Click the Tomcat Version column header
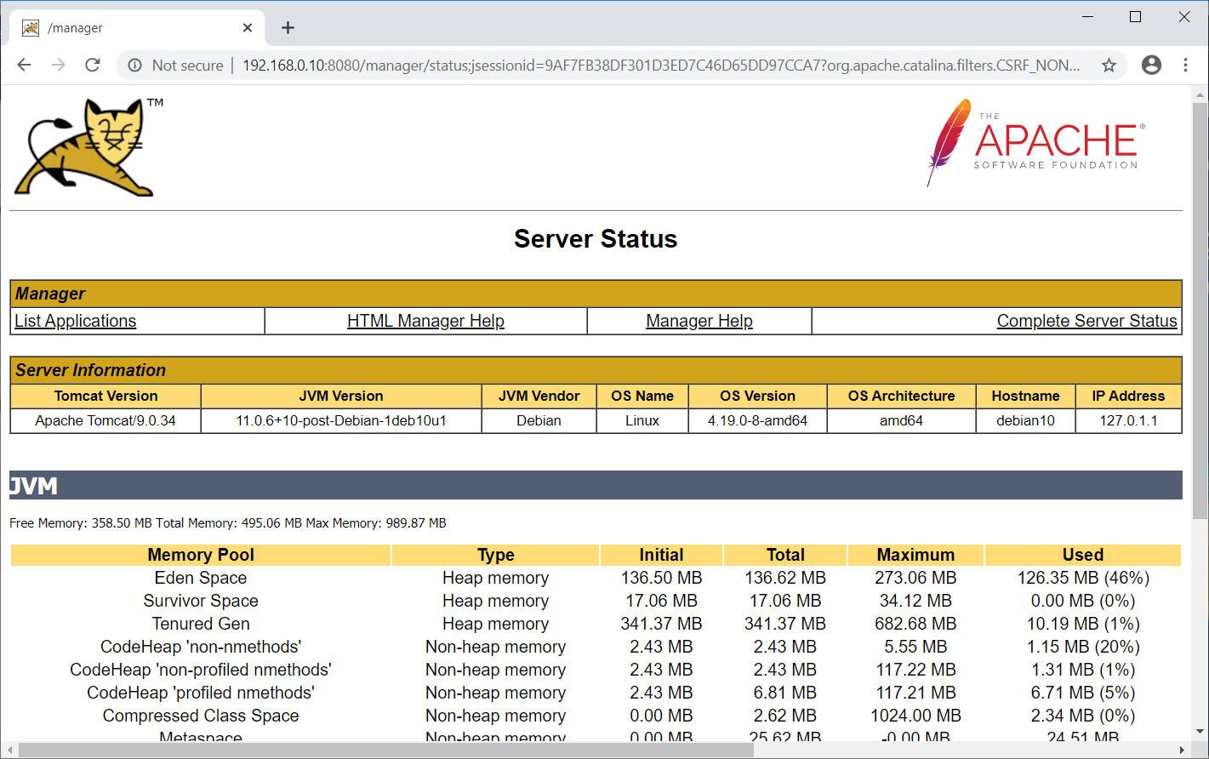The image size is (1209, 759). pyautogui.click(x=106, y=396)
